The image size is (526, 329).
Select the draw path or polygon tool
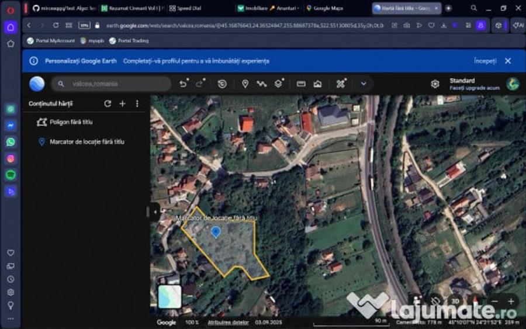(x=261, y=84)
